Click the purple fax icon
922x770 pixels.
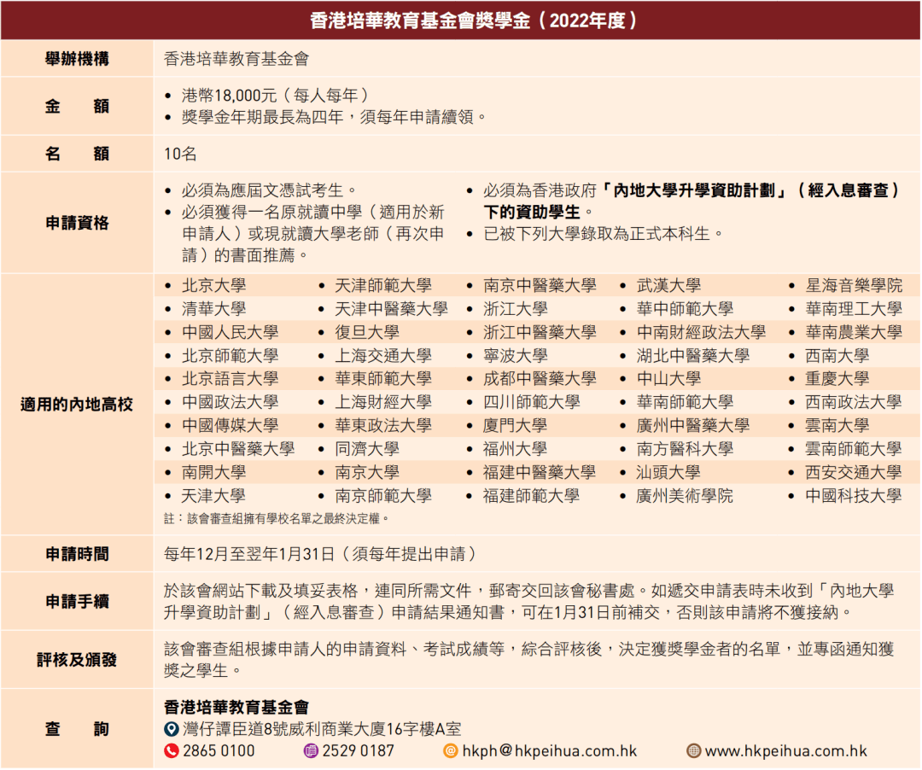click(x=311, y=750)
